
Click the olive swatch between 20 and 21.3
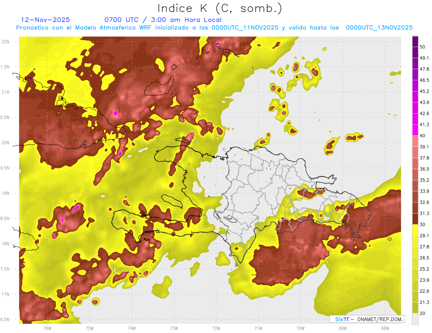[415, 308]
